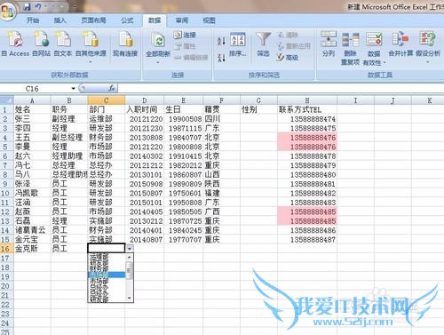
Task: Select cell containing 诸葛青云
Action: coord(32,230)
